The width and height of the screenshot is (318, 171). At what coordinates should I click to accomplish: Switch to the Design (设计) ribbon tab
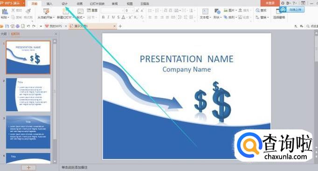point(64,4)
